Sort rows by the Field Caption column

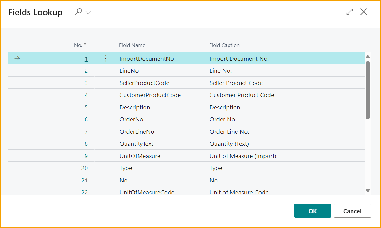coord(224,45)
